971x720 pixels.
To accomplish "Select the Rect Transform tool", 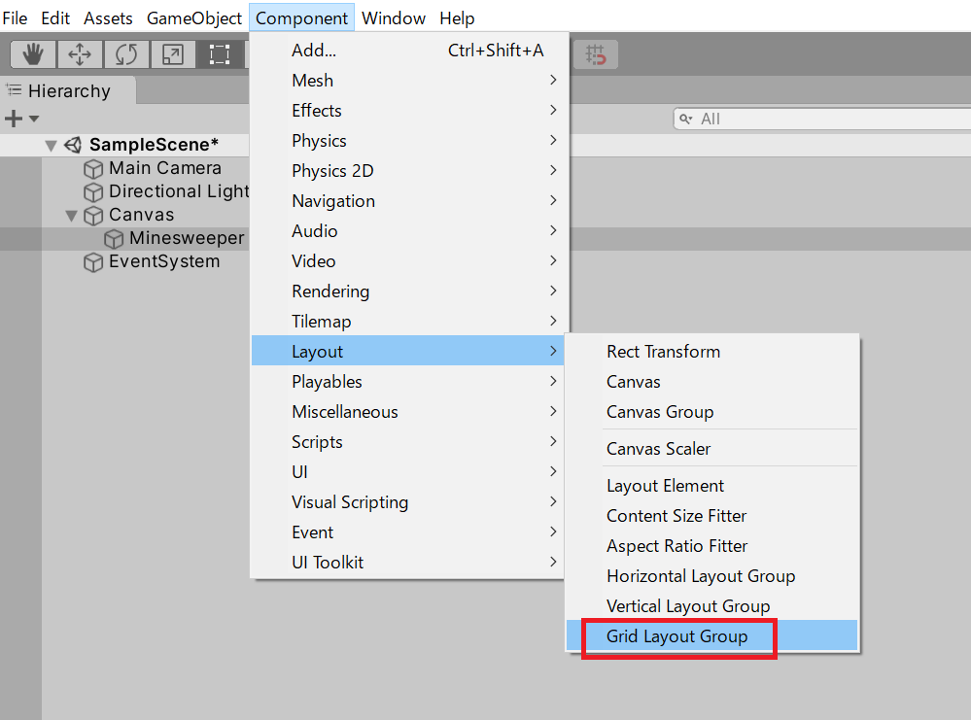I will (x=220, y=54).
